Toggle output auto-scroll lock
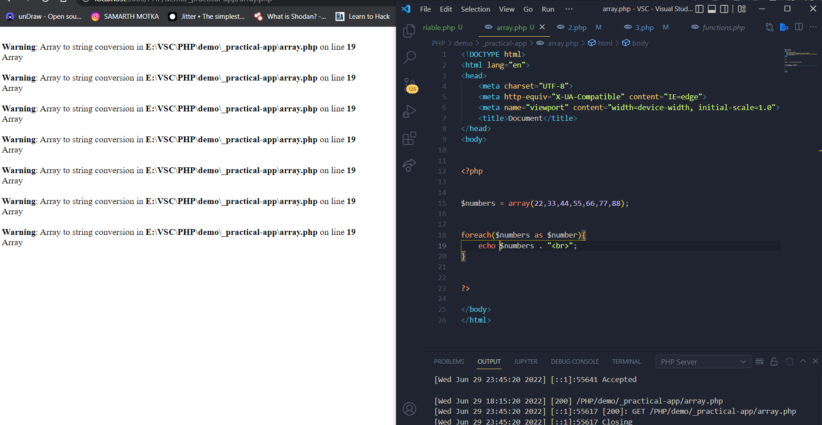Image resolution: width=822 pixels, height=425 pixels. (x=774, y=361)
